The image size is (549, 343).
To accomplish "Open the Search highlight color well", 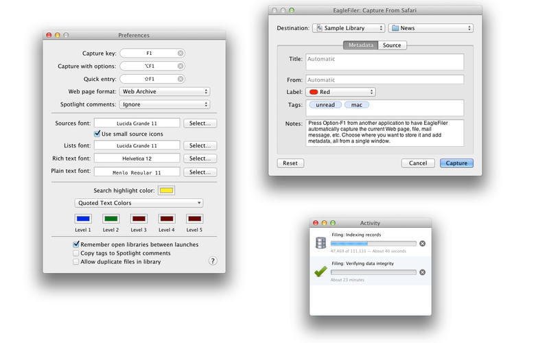I will click(166, 191).
